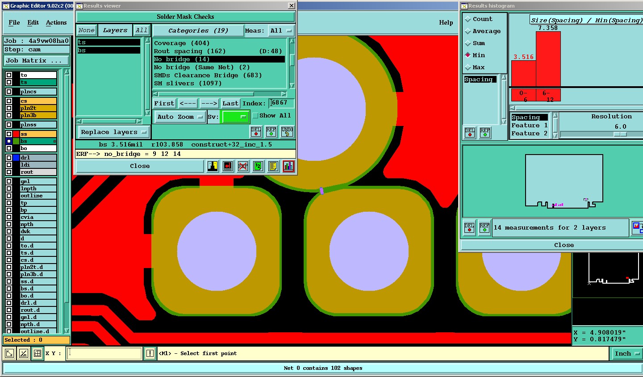This screenshot has height=377, width=643.
Task: Click the 0-6 red histogram bar
Action: (x=523, y=73)
